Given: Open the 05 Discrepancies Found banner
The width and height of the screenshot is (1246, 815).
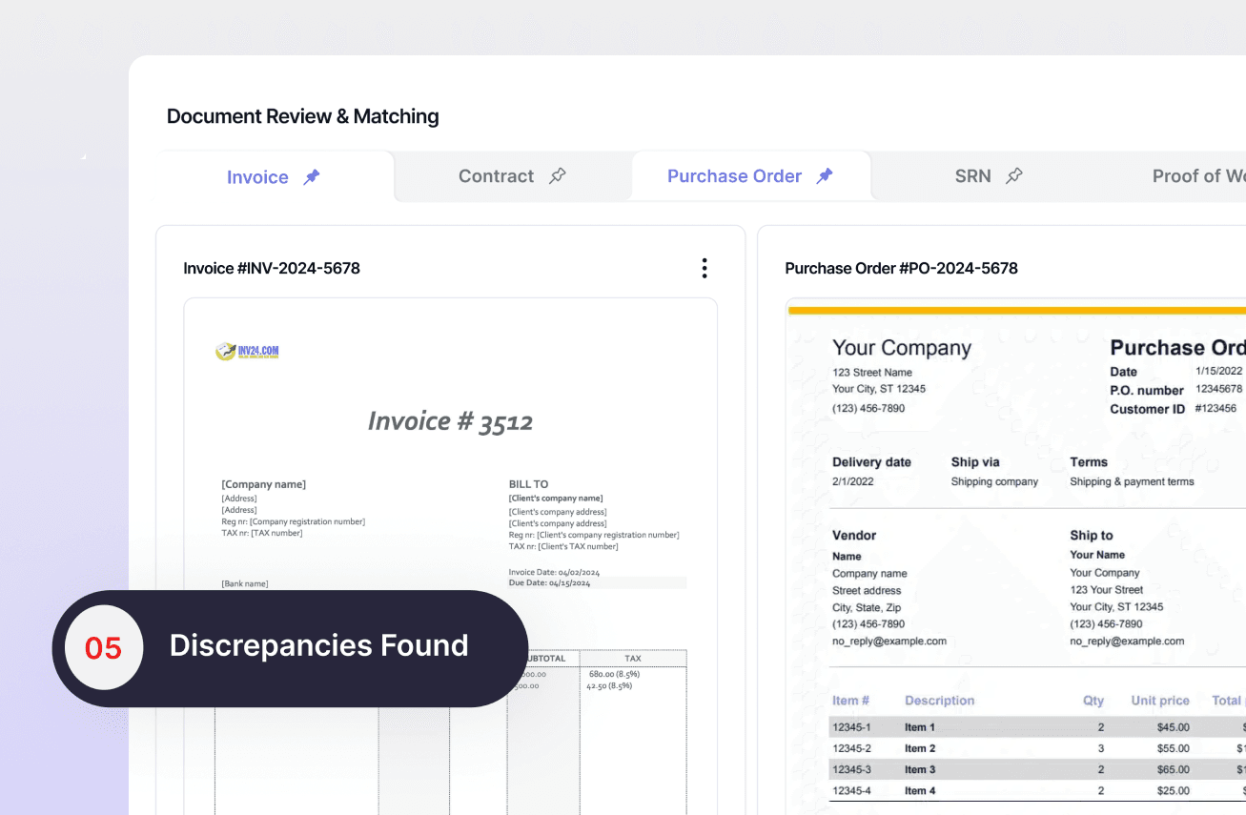Looking at the screenshot, I should click(x=290, y=648).
